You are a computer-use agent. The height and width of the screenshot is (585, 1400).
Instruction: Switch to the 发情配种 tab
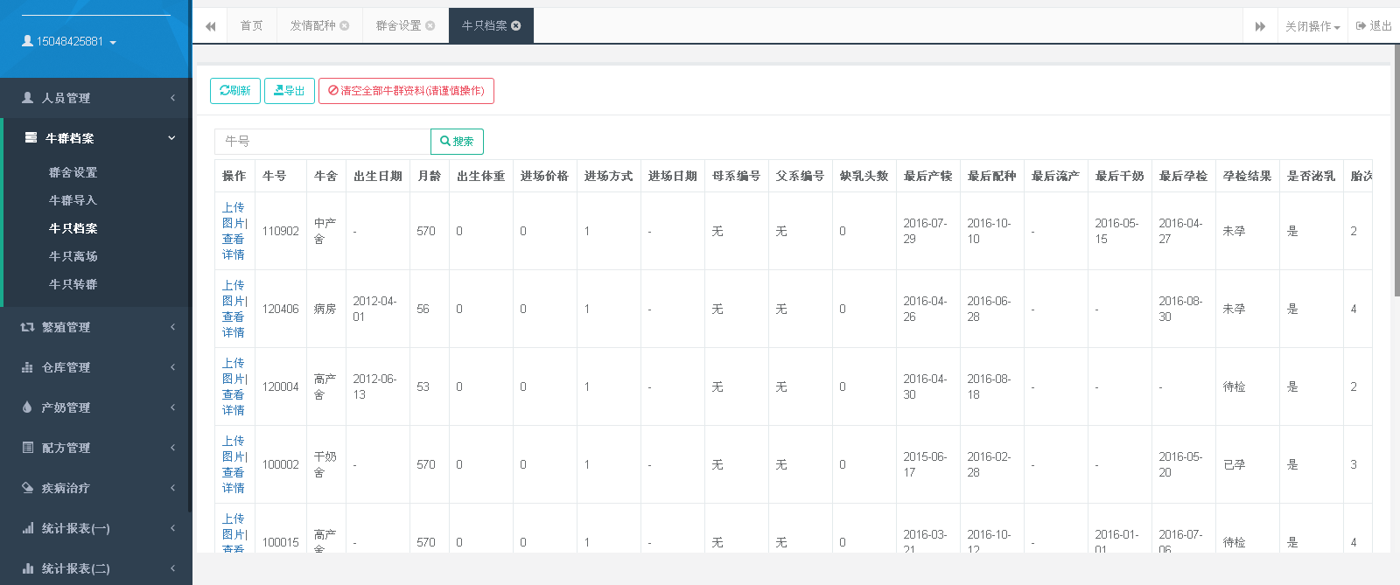(312, 25)
